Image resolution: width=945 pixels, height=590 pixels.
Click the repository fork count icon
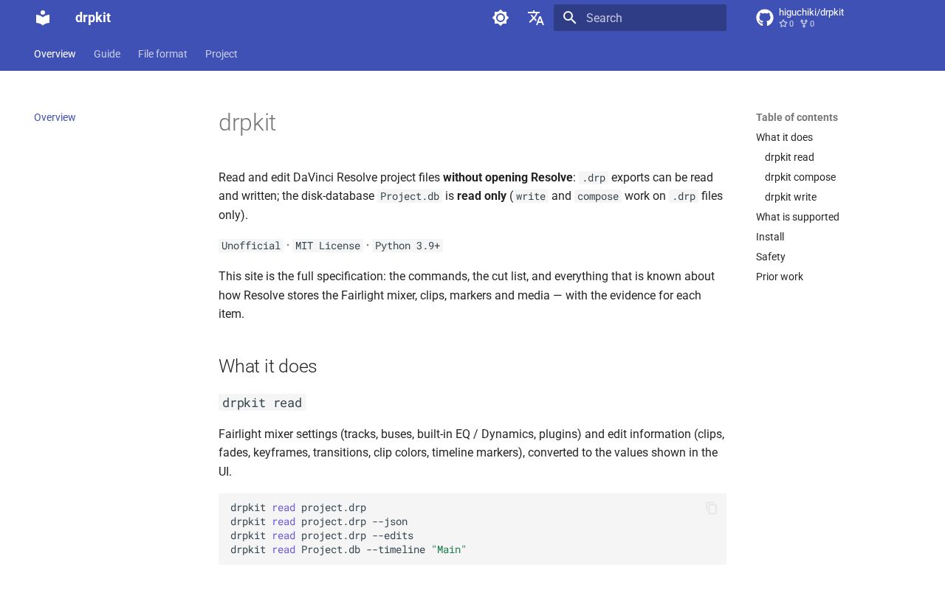pos(804,24)
